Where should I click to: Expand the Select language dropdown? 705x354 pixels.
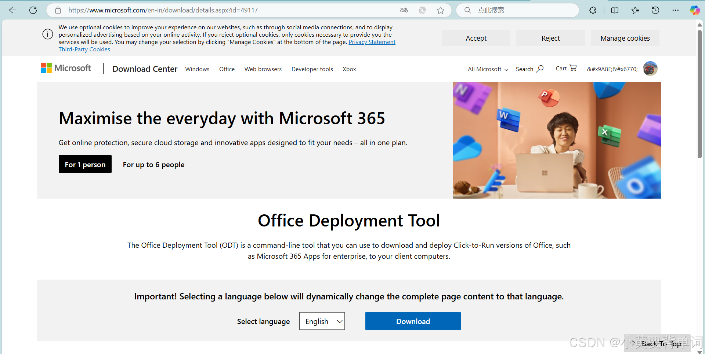coord(322,321)
